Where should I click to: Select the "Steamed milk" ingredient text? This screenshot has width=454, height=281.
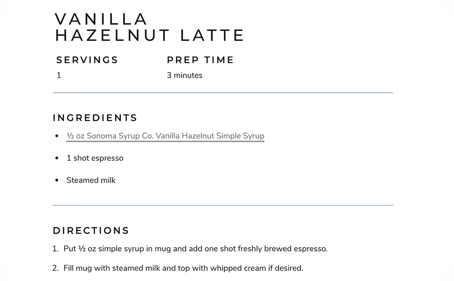[91, 180]
